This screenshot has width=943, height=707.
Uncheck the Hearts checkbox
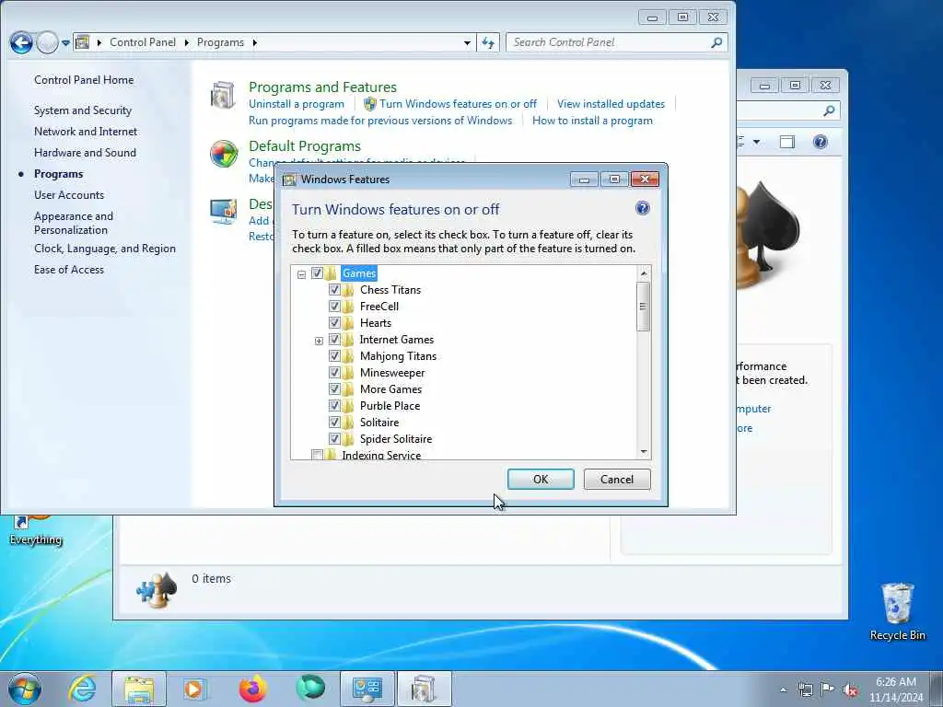point(334,323)
